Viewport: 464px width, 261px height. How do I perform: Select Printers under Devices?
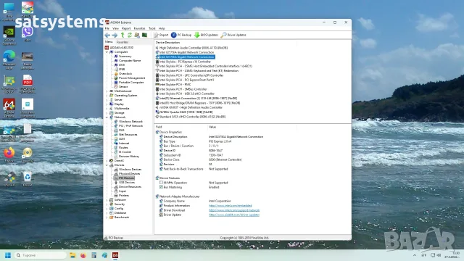click(124, 195)
